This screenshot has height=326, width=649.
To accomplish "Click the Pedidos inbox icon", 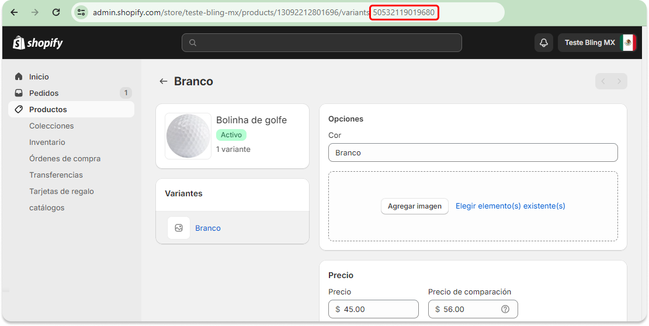I will tap(19, 93).
